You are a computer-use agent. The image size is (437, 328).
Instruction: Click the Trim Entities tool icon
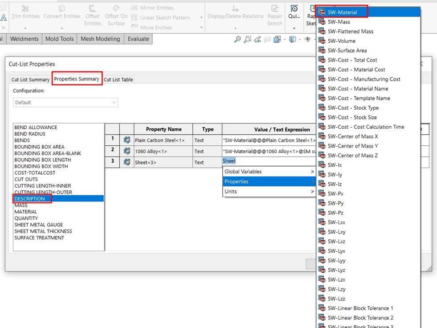(25, 8)
